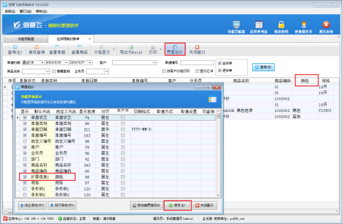Switch to the 功能导航窗 tab

[26, 39]
